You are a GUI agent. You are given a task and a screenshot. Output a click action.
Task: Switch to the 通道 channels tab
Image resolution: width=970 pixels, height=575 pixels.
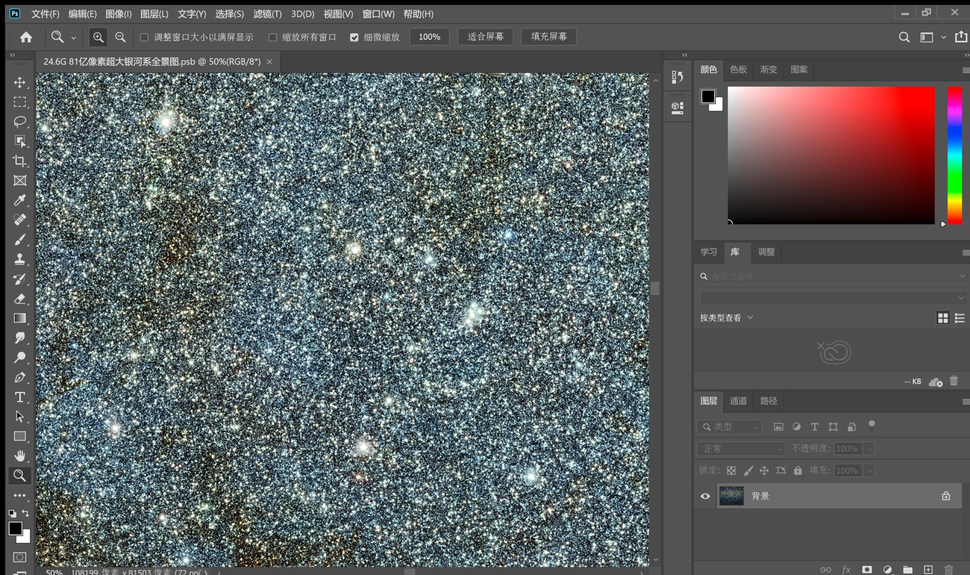[738, 401]
